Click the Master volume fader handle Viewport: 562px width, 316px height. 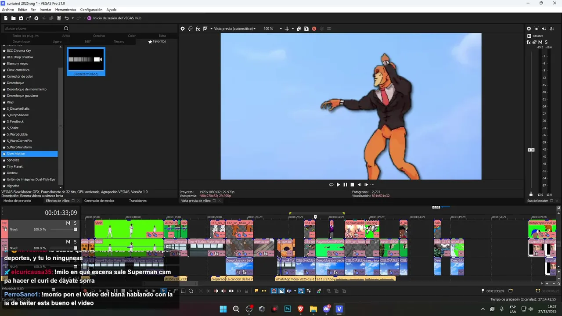point(531,150)
